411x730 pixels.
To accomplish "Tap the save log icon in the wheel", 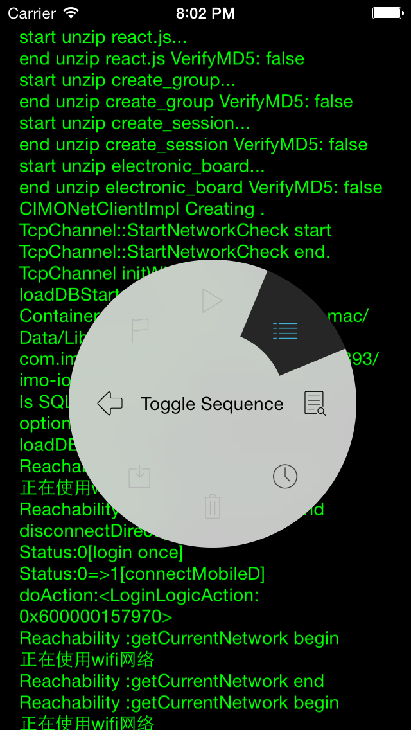I will click(x=139, y=477).
